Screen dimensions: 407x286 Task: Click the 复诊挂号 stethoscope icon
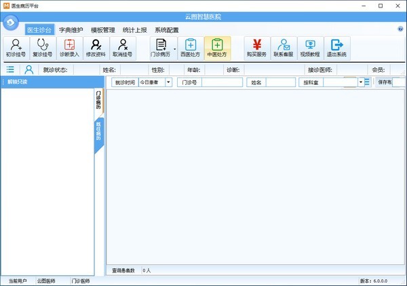pyautogui.click(x=43, y=48)
